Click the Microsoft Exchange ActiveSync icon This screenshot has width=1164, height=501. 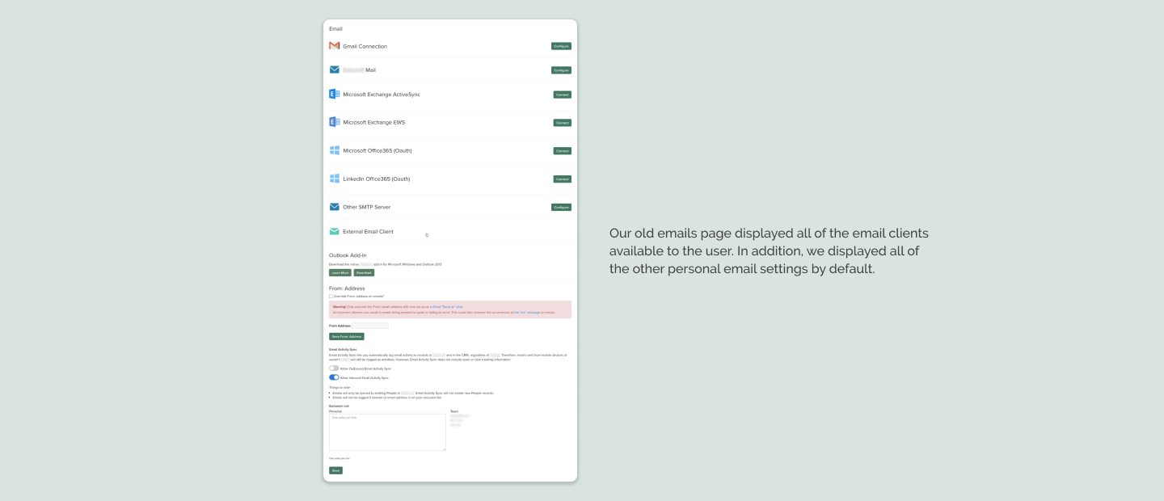point(335,95)
